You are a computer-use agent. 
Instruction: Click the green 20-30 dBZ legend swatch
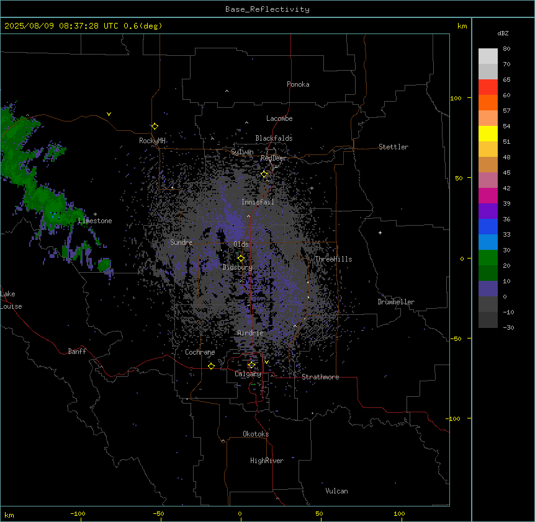pos(488,258)
